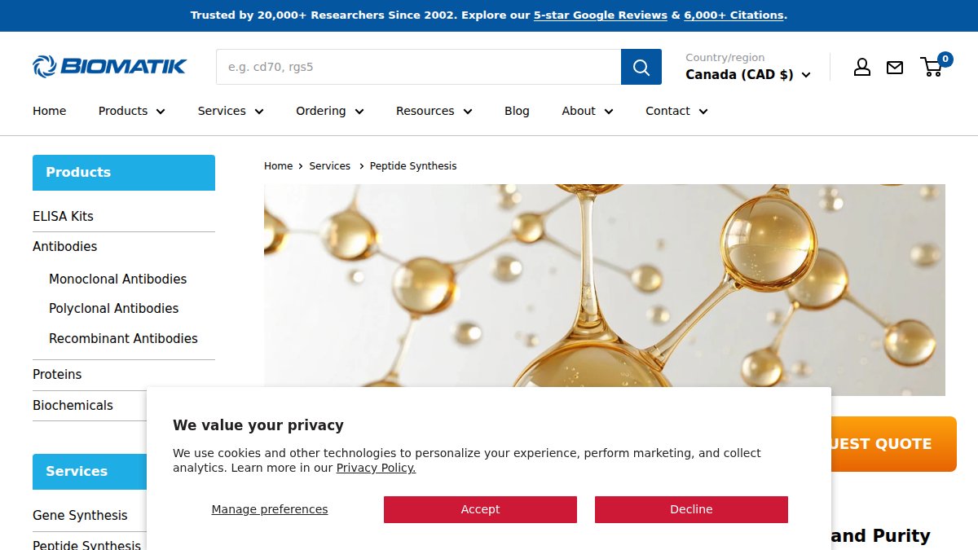Open the account profile icon
The height and width of the screenshot is (550, 978).
tap(862, 67)
